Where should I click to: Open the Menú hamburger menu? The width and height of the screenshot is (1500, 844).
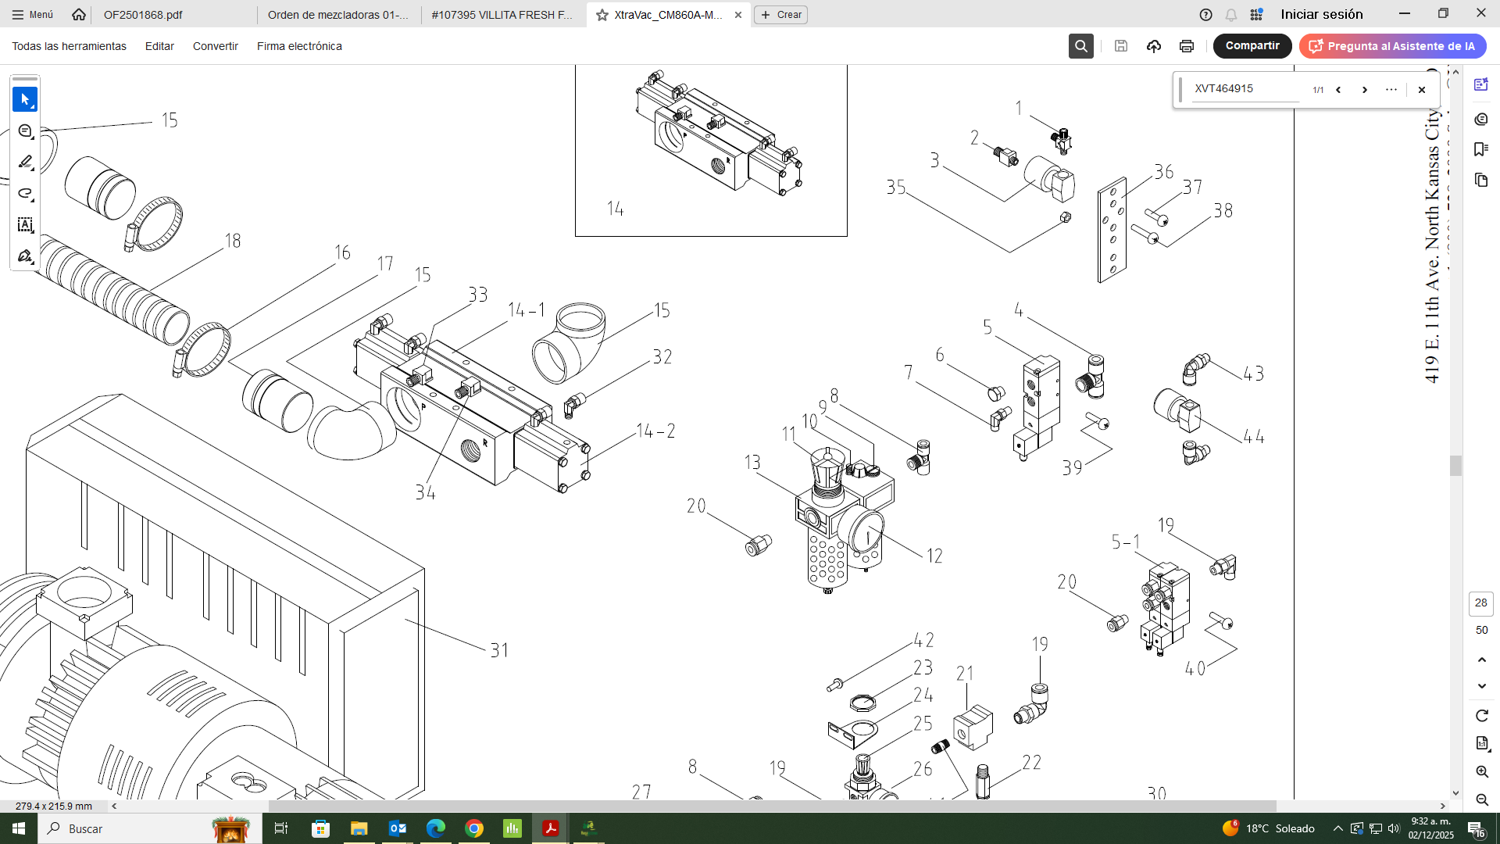33,15
